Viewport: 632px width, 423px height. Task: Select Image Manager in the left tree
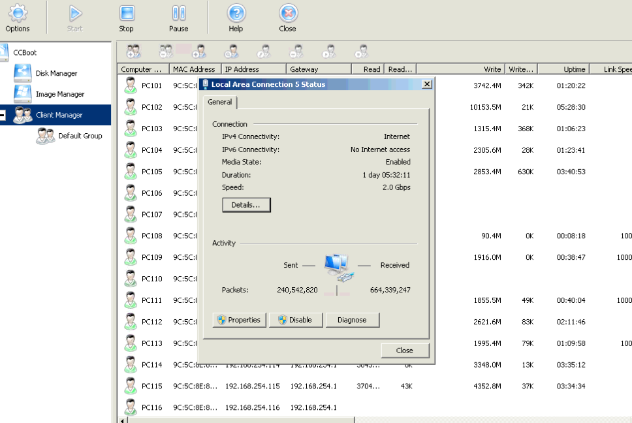(59, 94)
